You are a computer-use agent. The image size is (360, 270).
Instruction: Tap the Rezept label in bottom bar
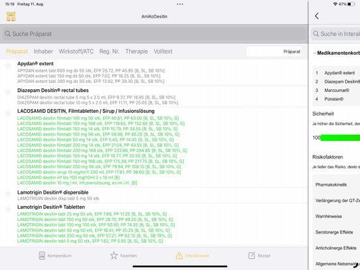point(264,256)
